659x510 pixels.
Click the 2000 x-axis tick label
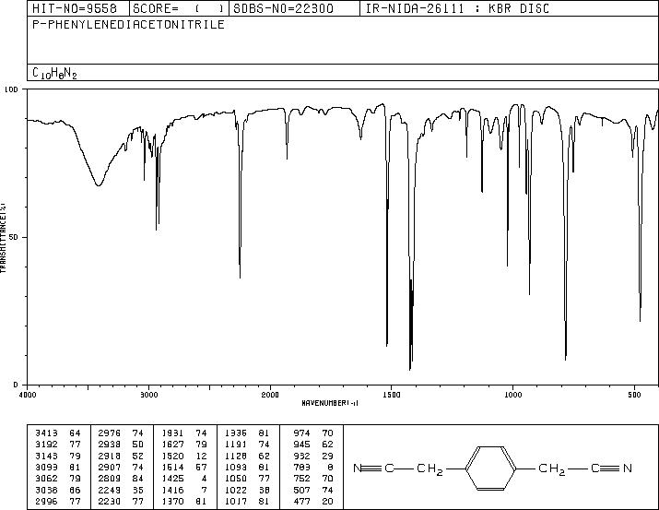coord(270,395)
